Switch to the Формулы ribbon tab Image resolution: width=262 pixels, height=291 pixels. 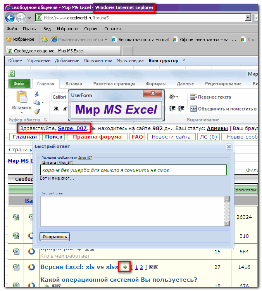(x=155, y=84)
